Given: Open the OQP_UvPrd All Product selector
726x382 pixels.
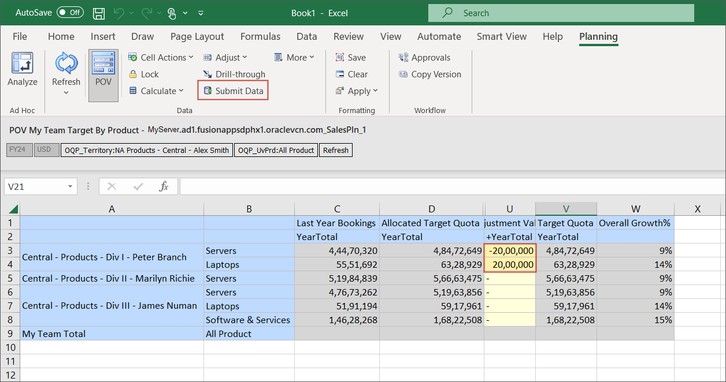Looking at the screenshot, I should [276, 150].
